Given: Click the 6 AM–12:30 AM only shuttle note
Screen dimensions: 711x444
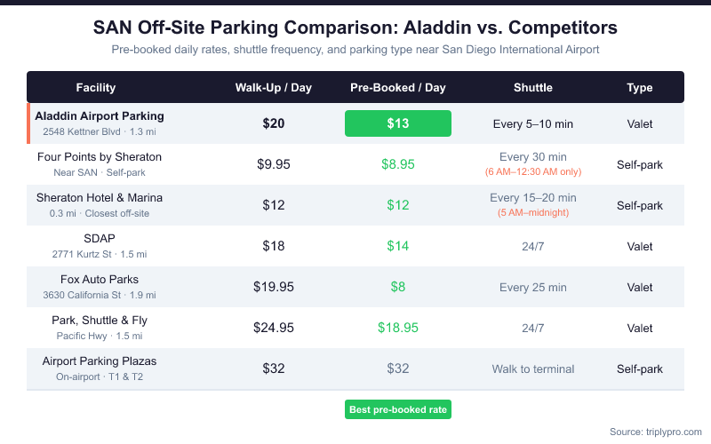Looking at the screenshot, I should pyautogui.click(x=532, y=171).
